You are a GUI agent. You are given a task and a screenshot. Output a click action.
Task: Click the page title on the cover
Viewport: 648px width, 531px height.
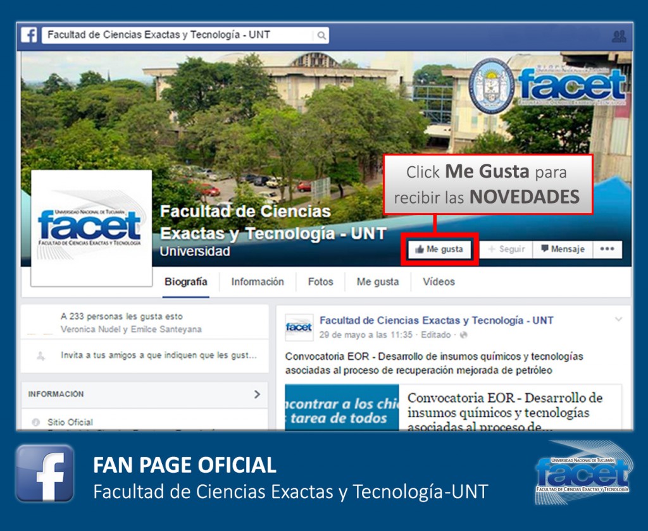pos(273,223)
